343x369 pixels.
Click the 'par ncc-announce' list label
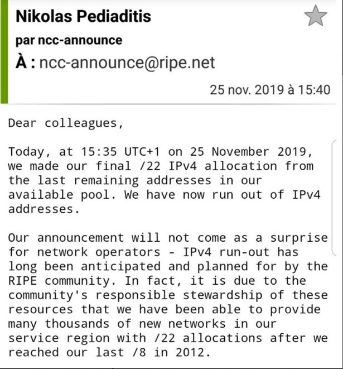[x=69, y=40]
